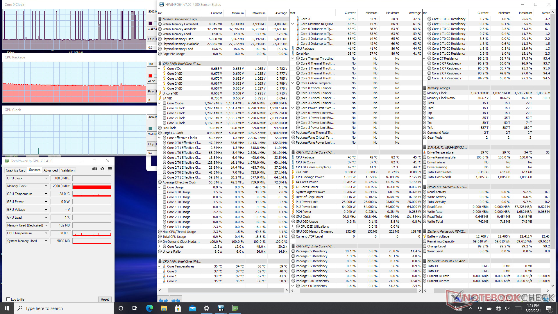This screenshot has height=314, width=558.
Task: Open GPU-Z from the taskbar
Action: pyautogui.click(x=235, y=308)
